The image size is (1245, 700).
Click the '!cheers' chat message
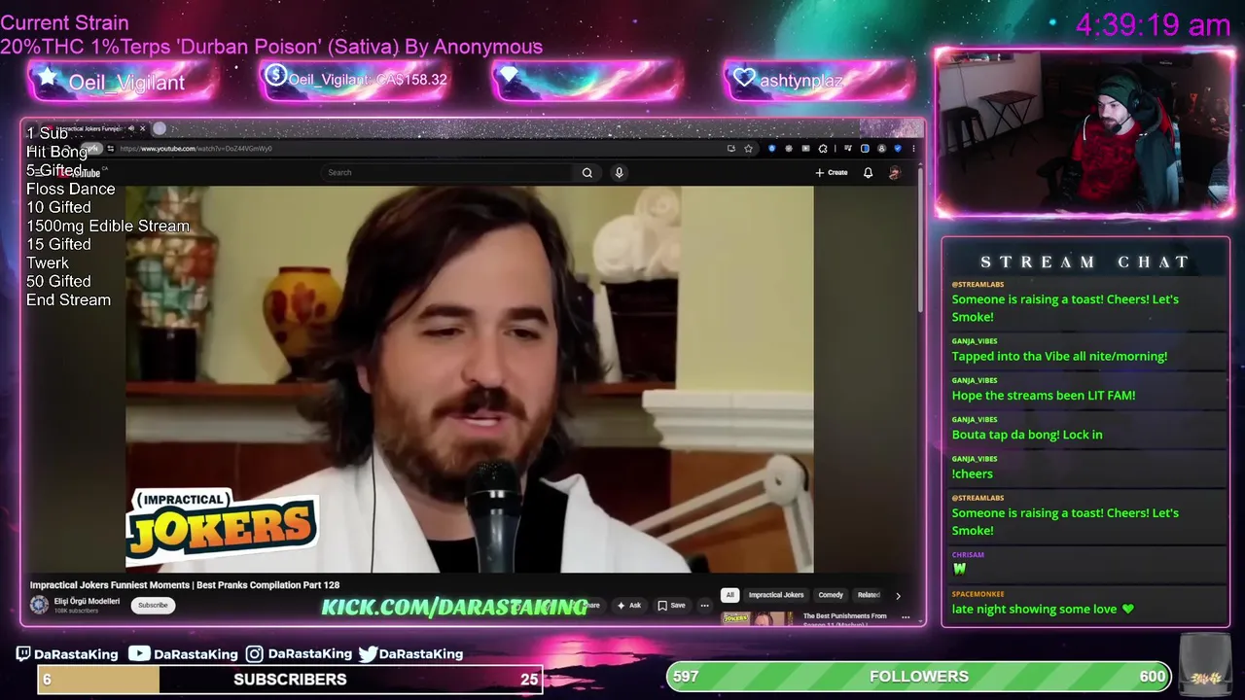(x=973, y=473)
